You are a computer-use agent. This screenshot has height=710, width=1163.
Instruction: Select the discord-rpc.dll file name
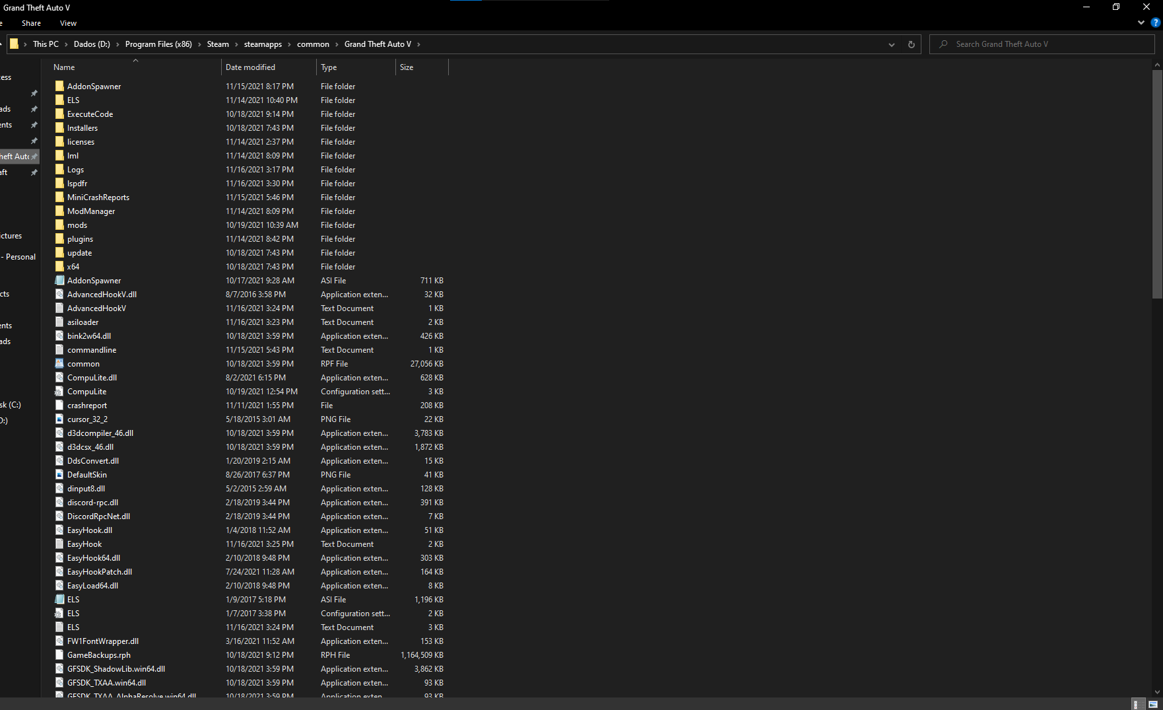(92, 503)
